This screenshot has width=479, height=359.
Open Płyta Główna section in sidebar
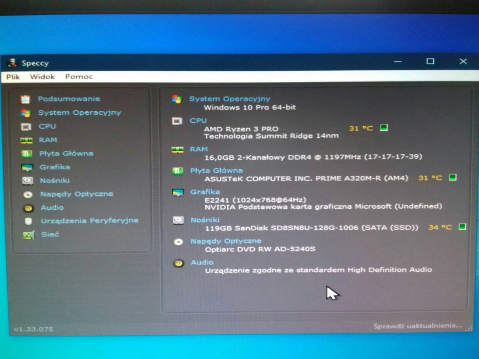pyautogui.click(x=66, y=153)
